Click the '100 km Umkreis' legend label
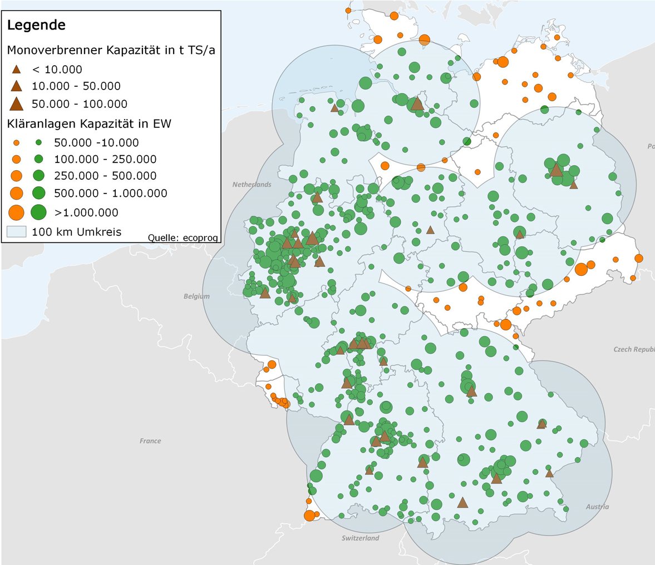The image size is (655, 565). pos(76,232)
